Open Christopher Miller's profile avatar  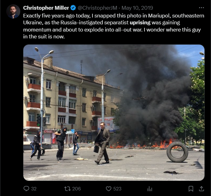(x=13, y=12)
